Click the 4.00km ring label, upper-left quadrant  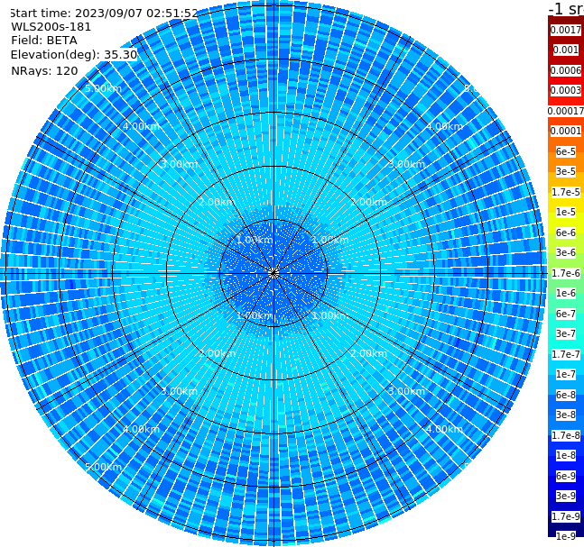pos(141,126)
